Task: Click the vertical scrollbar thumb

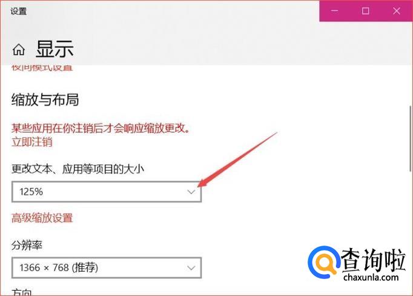Action: point(411,138)
